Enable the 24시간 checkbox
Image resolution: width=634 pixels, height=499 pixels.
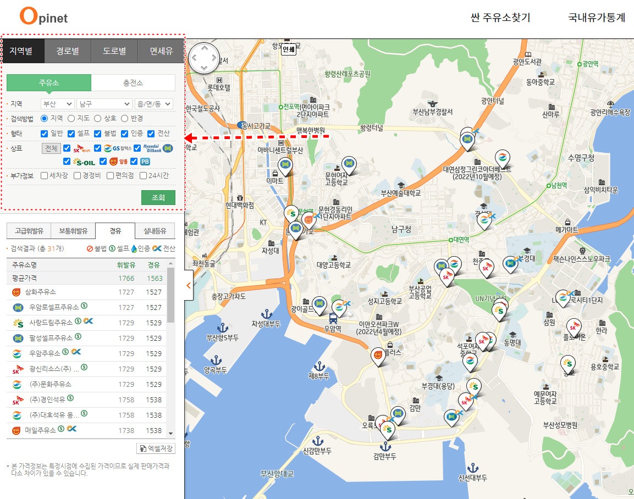(x=143, y=175)
